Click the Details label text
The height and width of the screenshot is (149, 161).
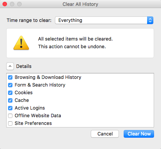pos(24,66)
